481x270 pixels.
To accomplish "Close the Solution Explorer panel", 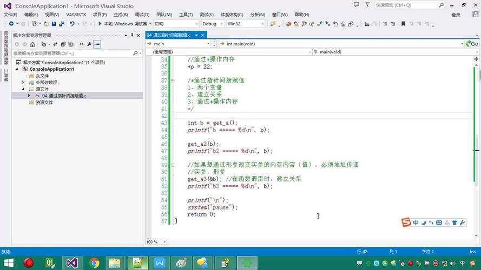I will point(139,35).
